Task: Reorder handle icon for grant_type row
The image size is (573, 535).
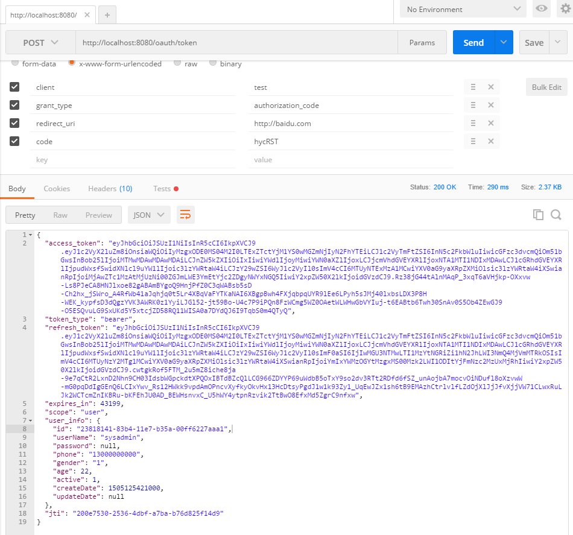Action: click(x=473, y=105)
